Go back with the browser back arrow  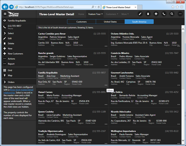[x=5, y=7]
